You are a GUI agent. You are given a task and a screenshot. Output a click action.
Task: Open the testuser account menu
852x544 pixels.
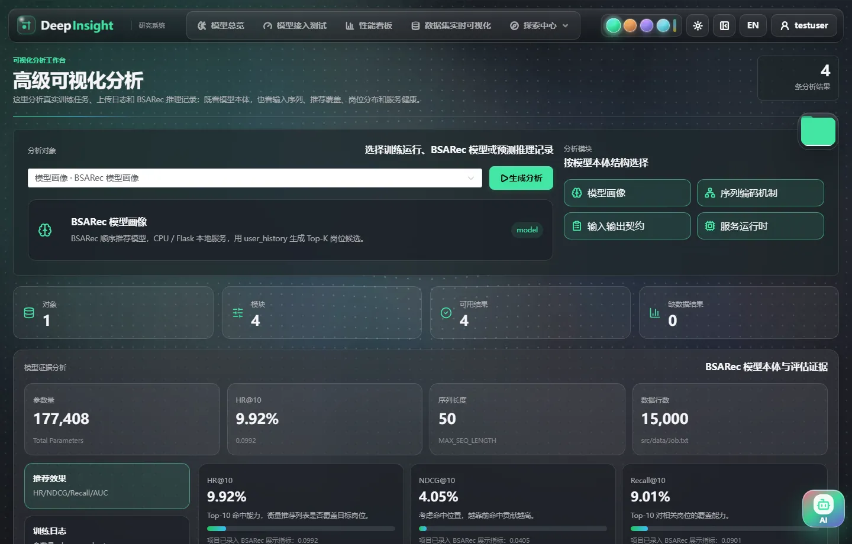[804, 25]
